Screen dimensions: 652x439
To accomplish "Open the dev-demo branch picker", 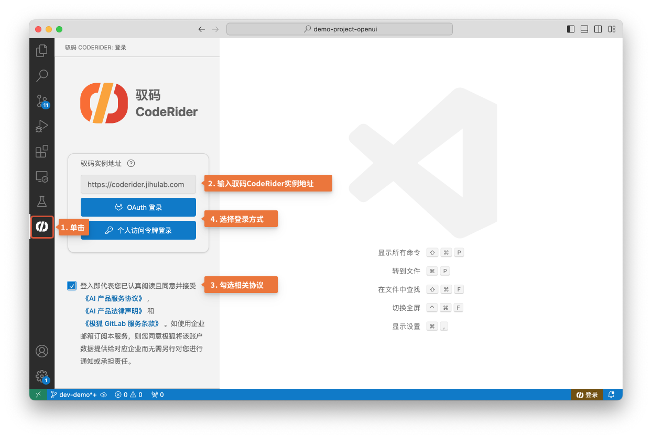I will click(x=73, y=395).
